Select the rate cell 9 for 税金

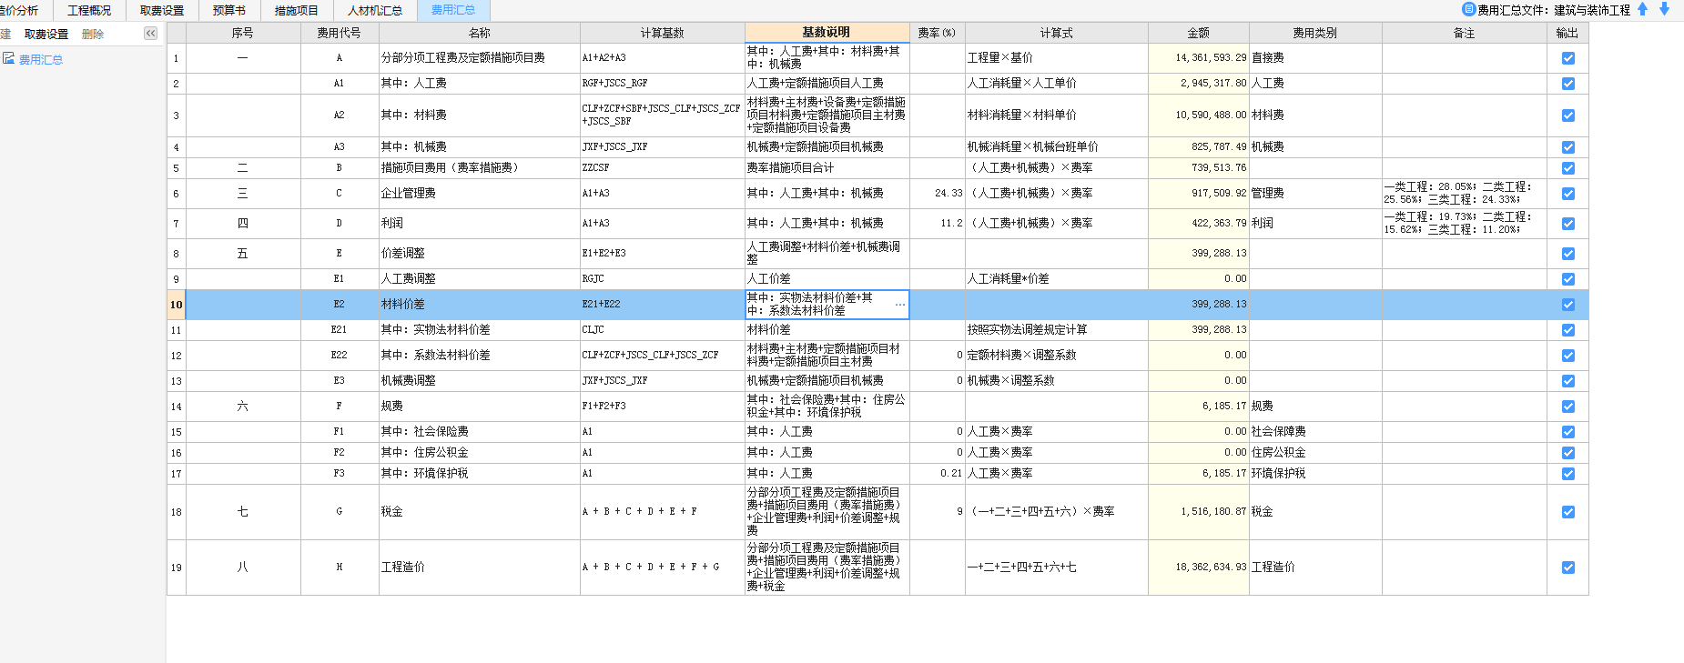pos(938,512)
